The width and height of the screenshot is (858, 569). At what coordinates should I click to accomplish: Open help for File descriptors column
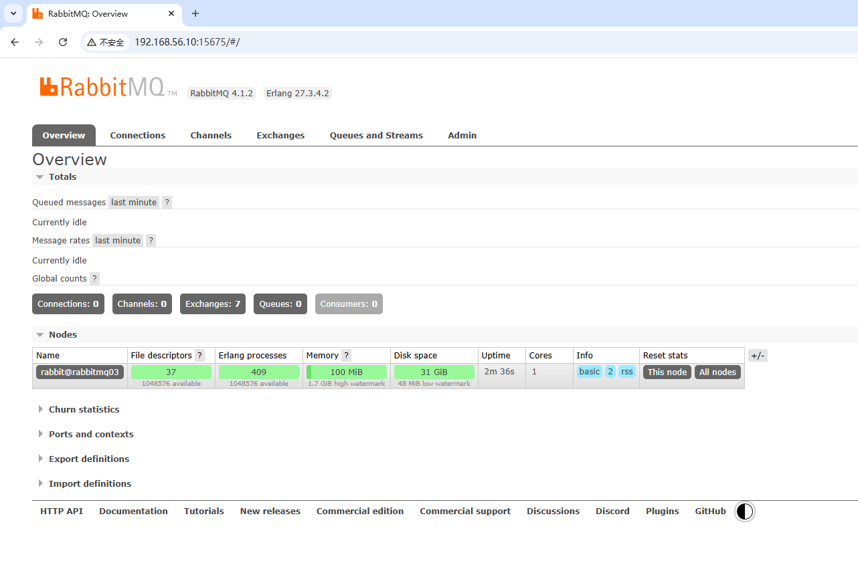point(199,356)
